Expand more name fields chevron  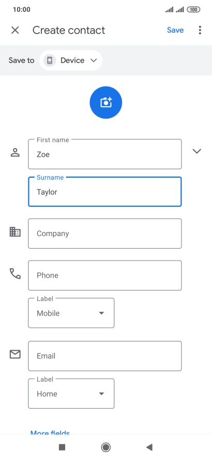point(197,151)
